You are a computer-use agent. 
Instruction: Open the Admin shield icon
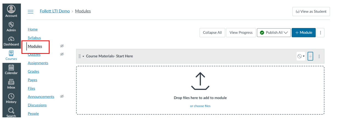click(11, 25)
